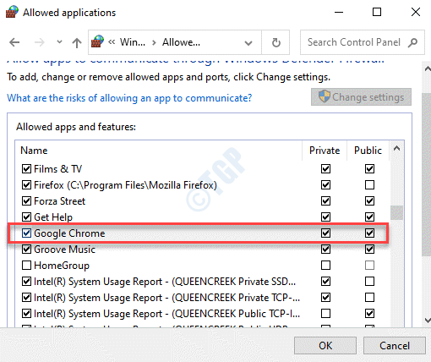Click the Cancel button

395,346
